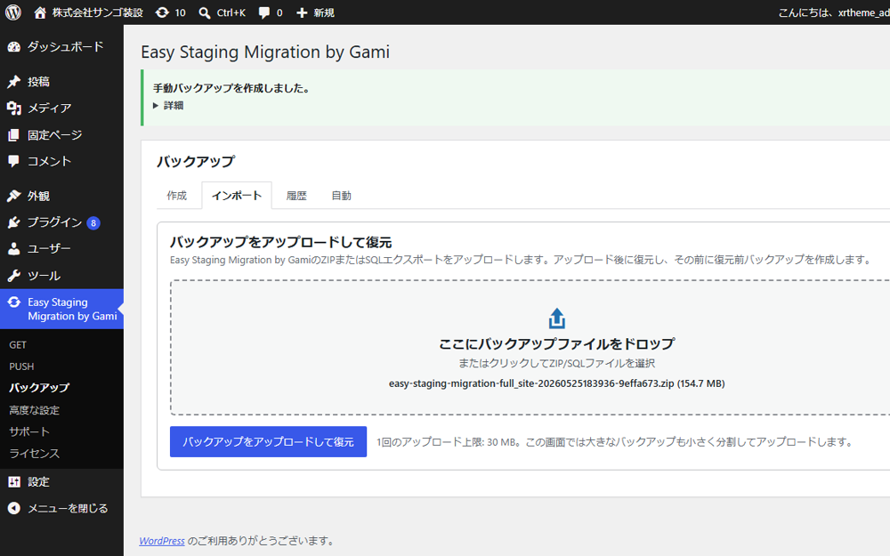Open 固定ページ menu label
The height and width of the screenshot is (556, 890).
(55, 135)
